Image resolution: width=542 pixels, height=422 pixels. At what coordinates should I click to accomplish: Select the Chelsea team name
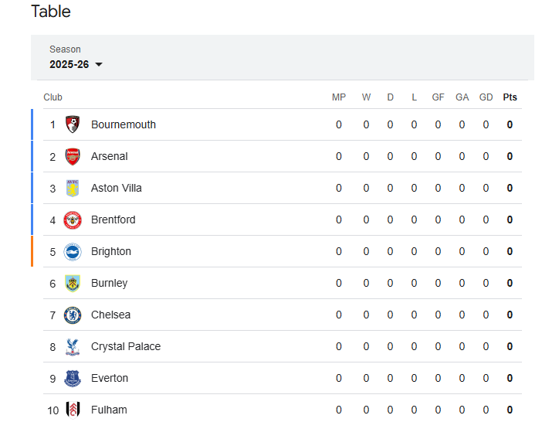(x=110, y=315)
